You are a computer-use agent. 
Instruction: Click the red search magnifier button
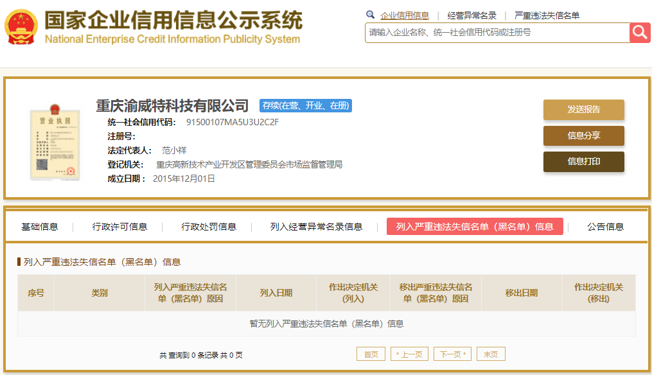(x=640, y=33)
